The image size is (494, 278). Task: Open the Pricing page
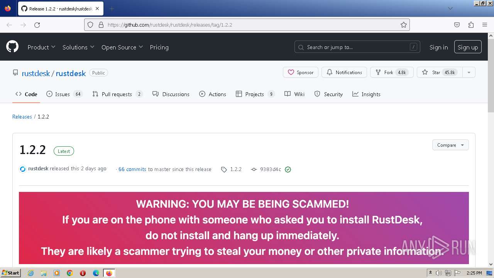point(159,47)
